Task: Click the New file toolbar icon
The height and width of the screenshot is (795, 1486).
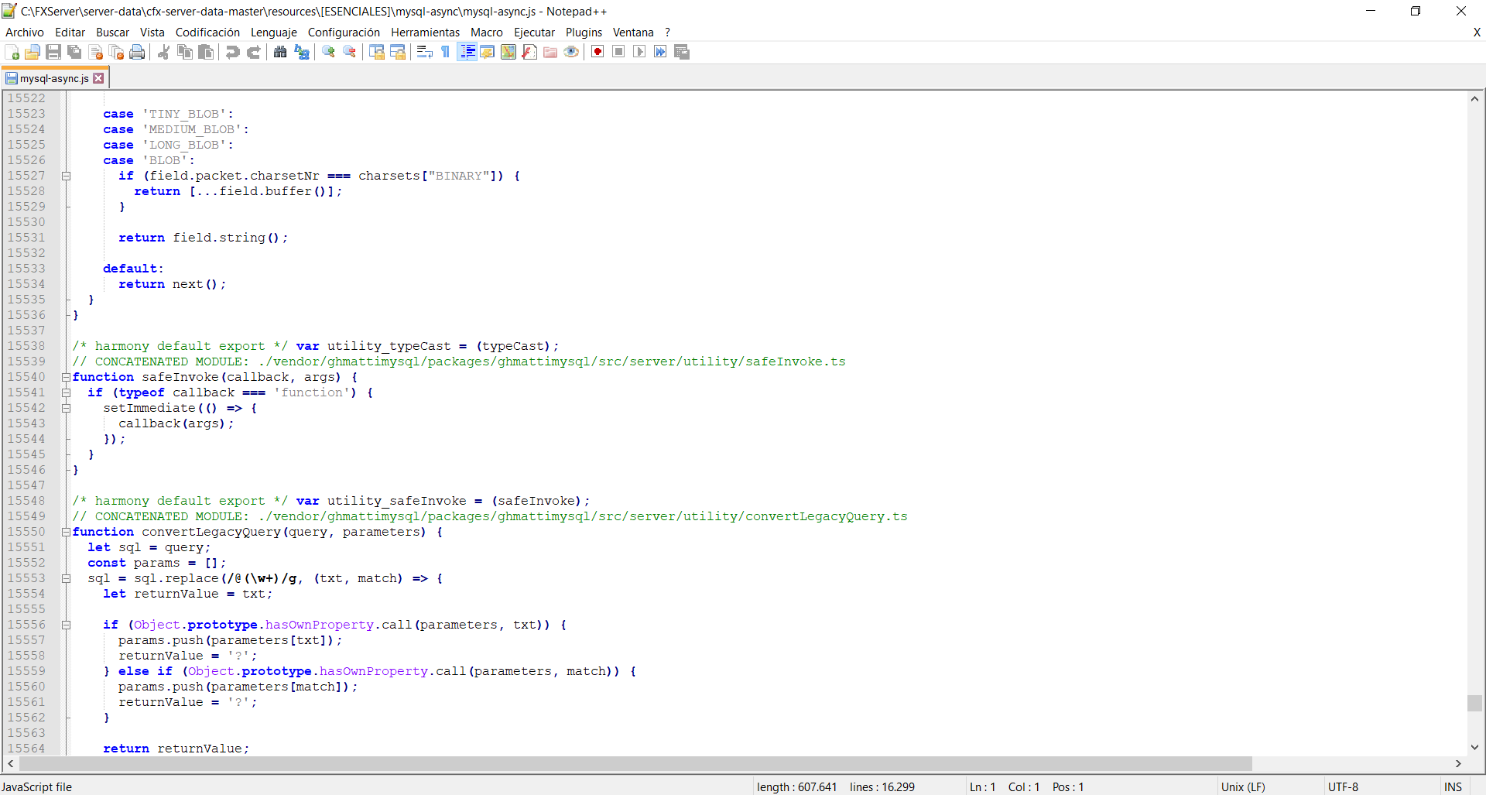Action: pyautogui.click(x=12, y=52)
